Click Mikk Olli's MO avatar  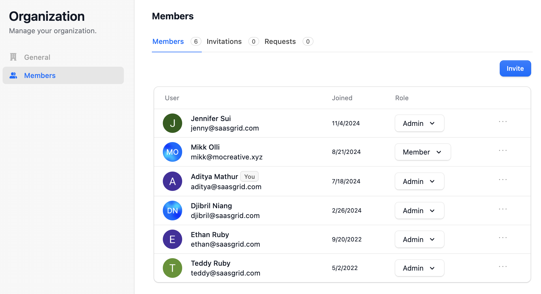[172, 152]
